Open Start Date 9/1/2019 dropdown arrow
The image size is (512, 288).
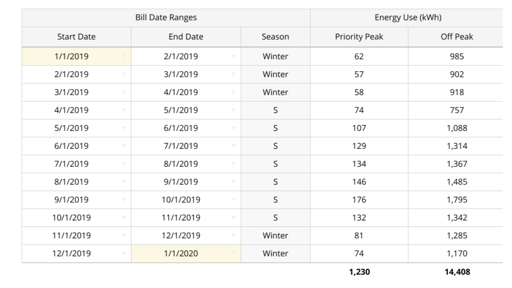coord(124,200)
